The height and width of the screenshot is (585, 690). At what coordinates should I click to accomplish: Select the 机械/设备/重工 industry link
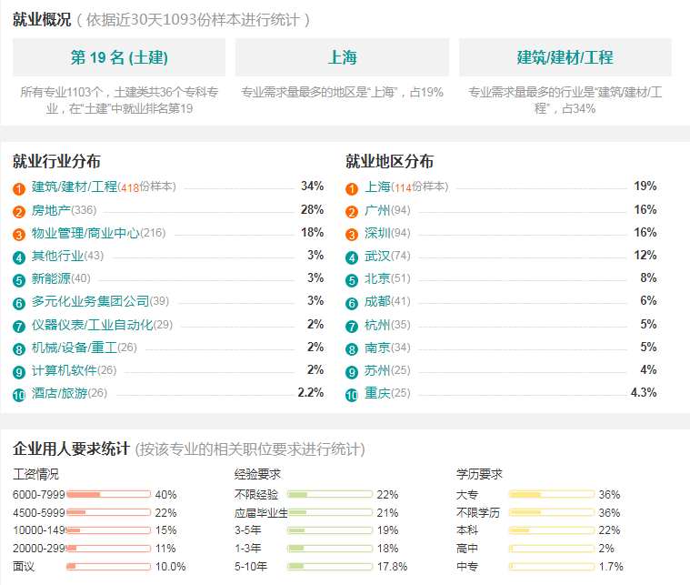point(75,348)
